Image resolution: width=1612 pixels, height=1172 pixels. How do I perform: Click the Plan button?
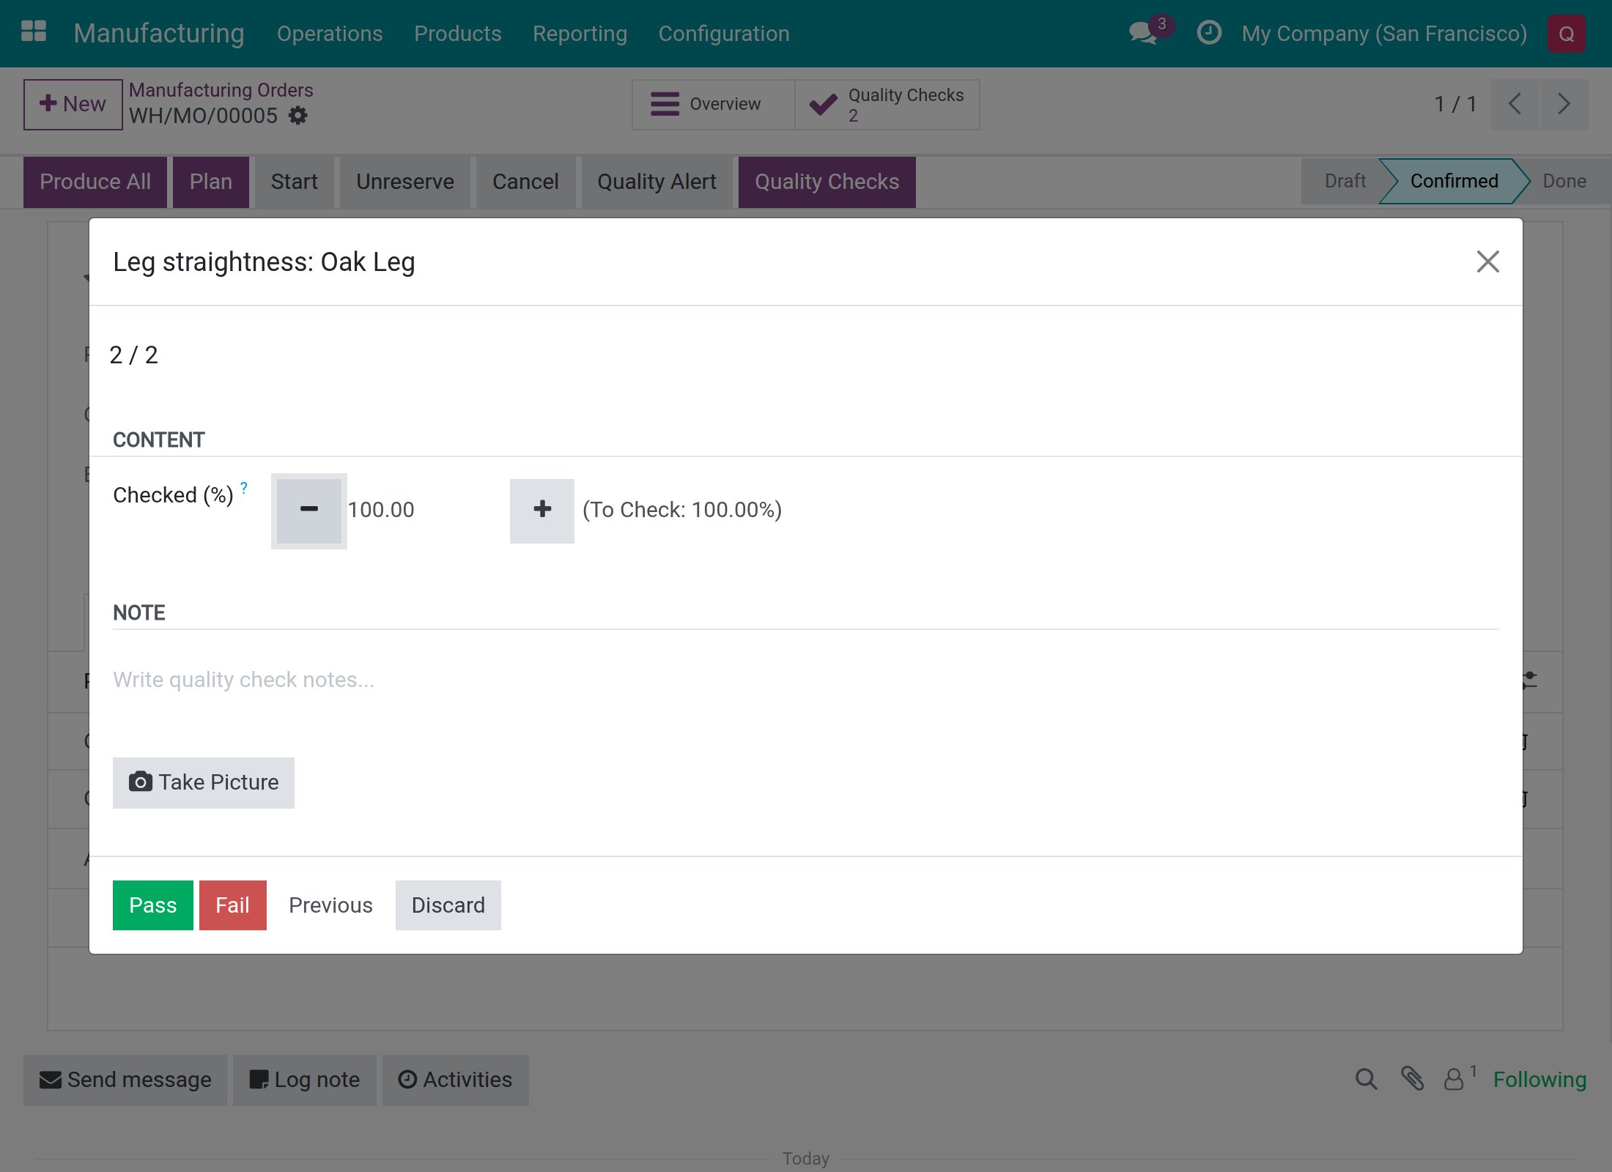211,182
